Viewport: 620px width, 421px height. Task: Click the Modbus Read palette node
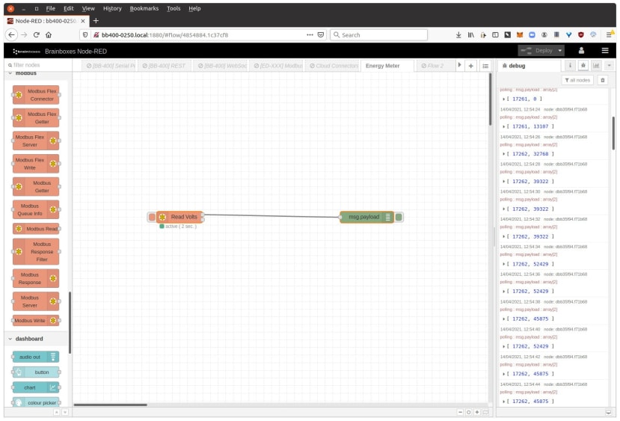[x=36, y=229]
